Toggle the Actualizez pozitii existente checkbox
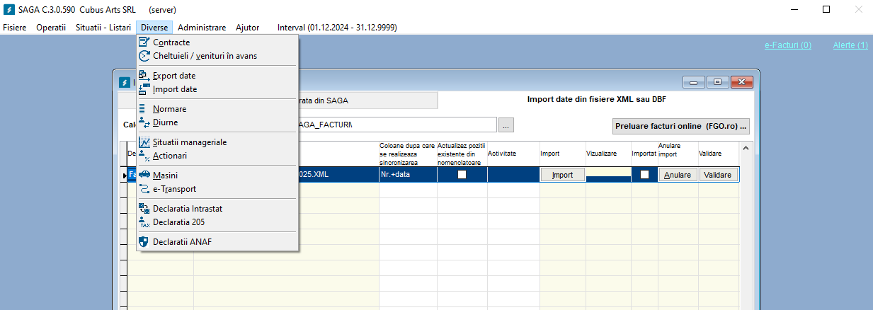 point(462,175)
